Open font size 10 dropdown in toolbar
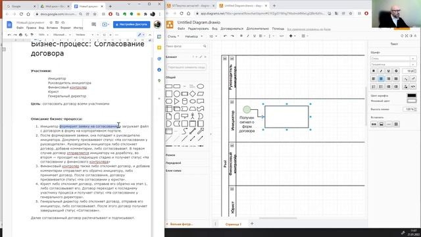 tap(213, 36)
